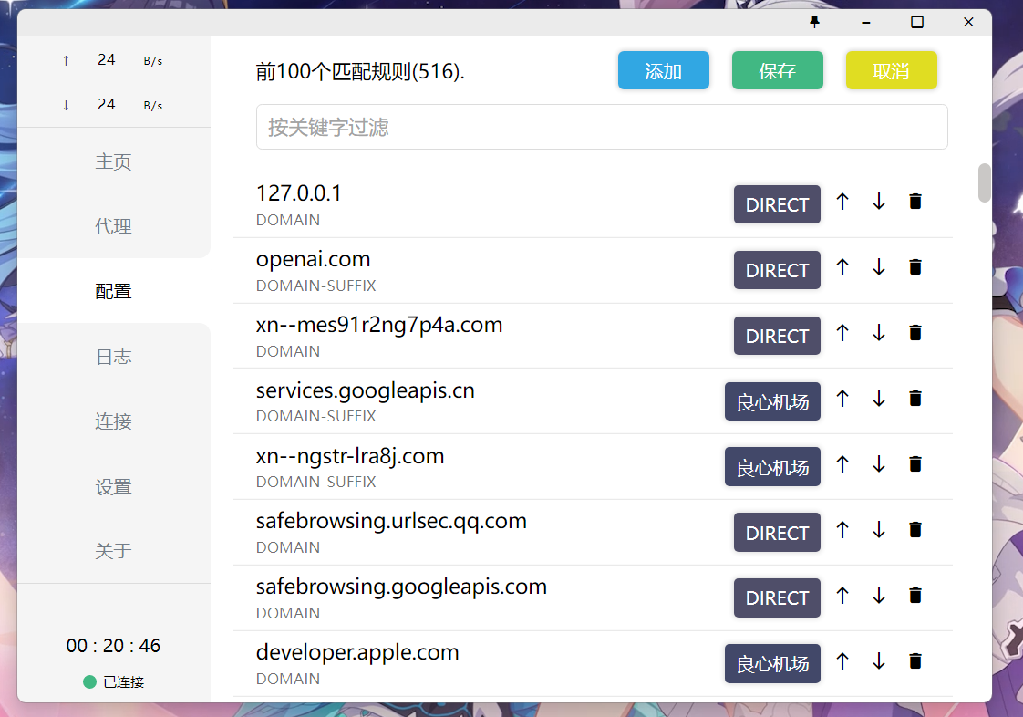The image size is (1023, 717).
Task: Delete the safebrowsing.googleapis.com rule
Action: pos(915,596)
